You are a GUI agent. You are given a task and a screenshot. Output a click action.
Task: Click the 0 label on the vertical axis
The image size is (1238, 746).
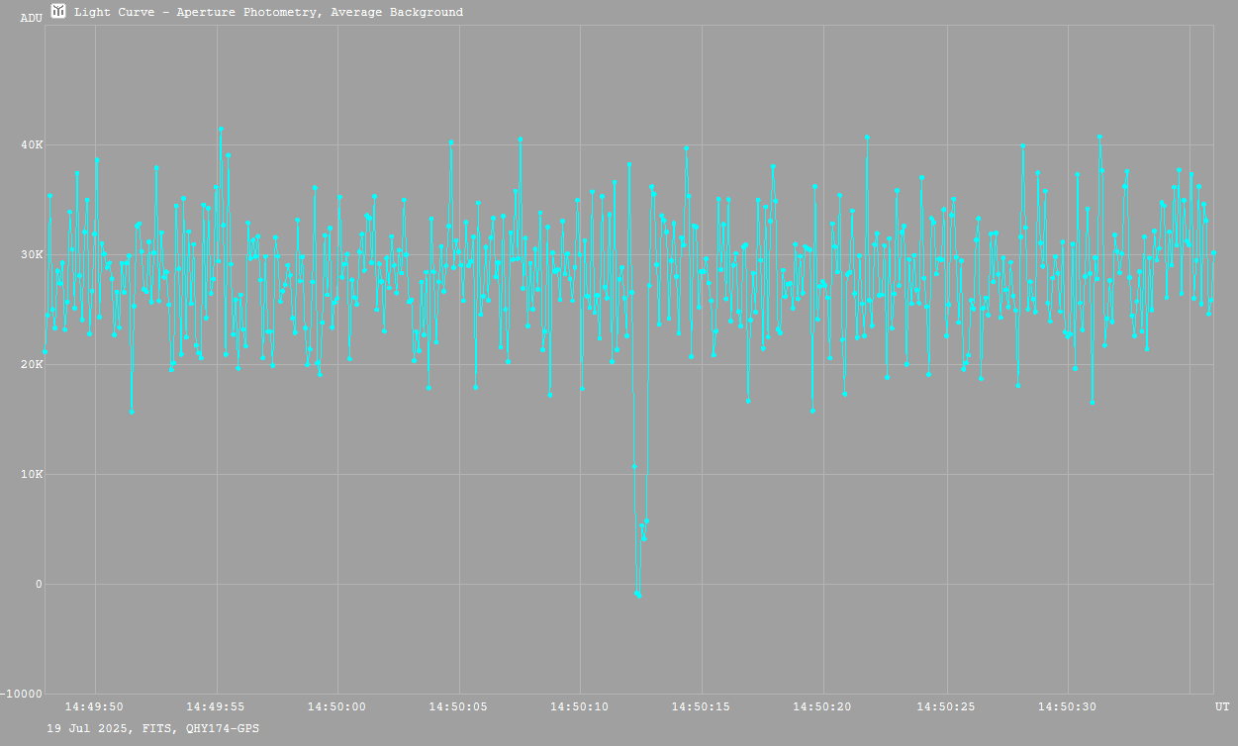(39, 585)
